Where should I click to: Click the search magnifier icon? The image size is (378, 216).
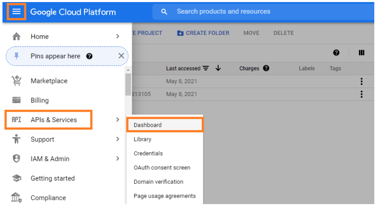(x=164, y=11)
